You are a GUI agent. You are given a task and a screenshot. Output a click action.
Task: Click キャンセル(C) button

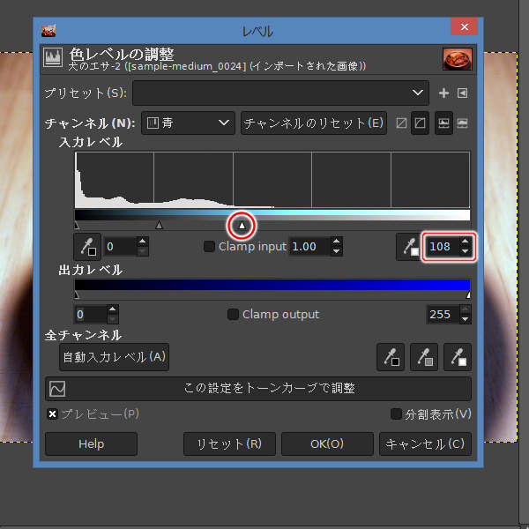pos(426,443)
